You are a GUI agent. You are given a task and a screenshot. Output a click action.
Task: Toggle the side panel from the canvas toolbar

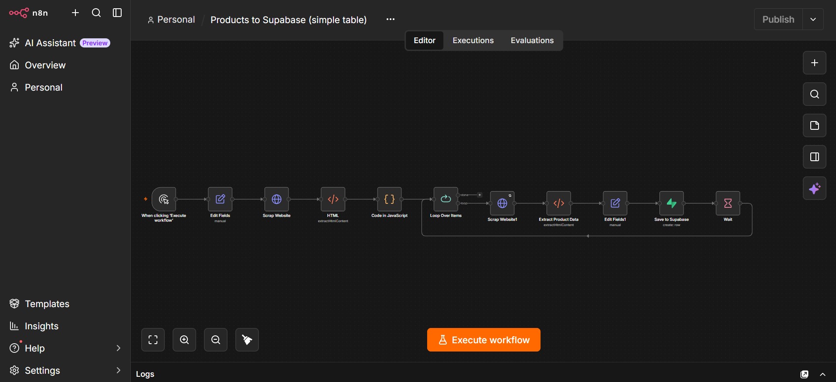point(815,157)
